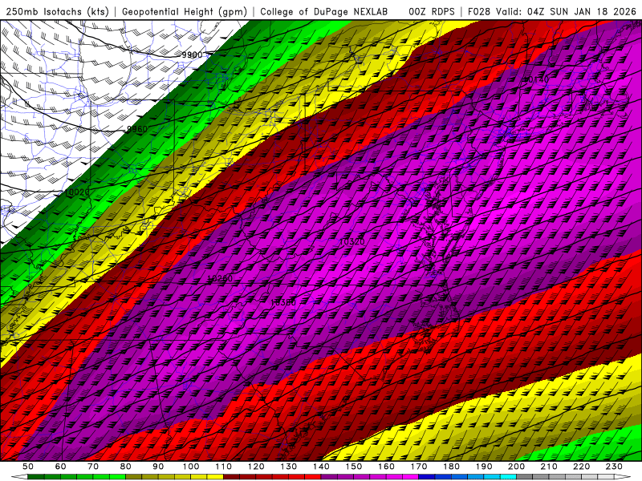Click the 9960 height contour label

[x=136, y=129]
